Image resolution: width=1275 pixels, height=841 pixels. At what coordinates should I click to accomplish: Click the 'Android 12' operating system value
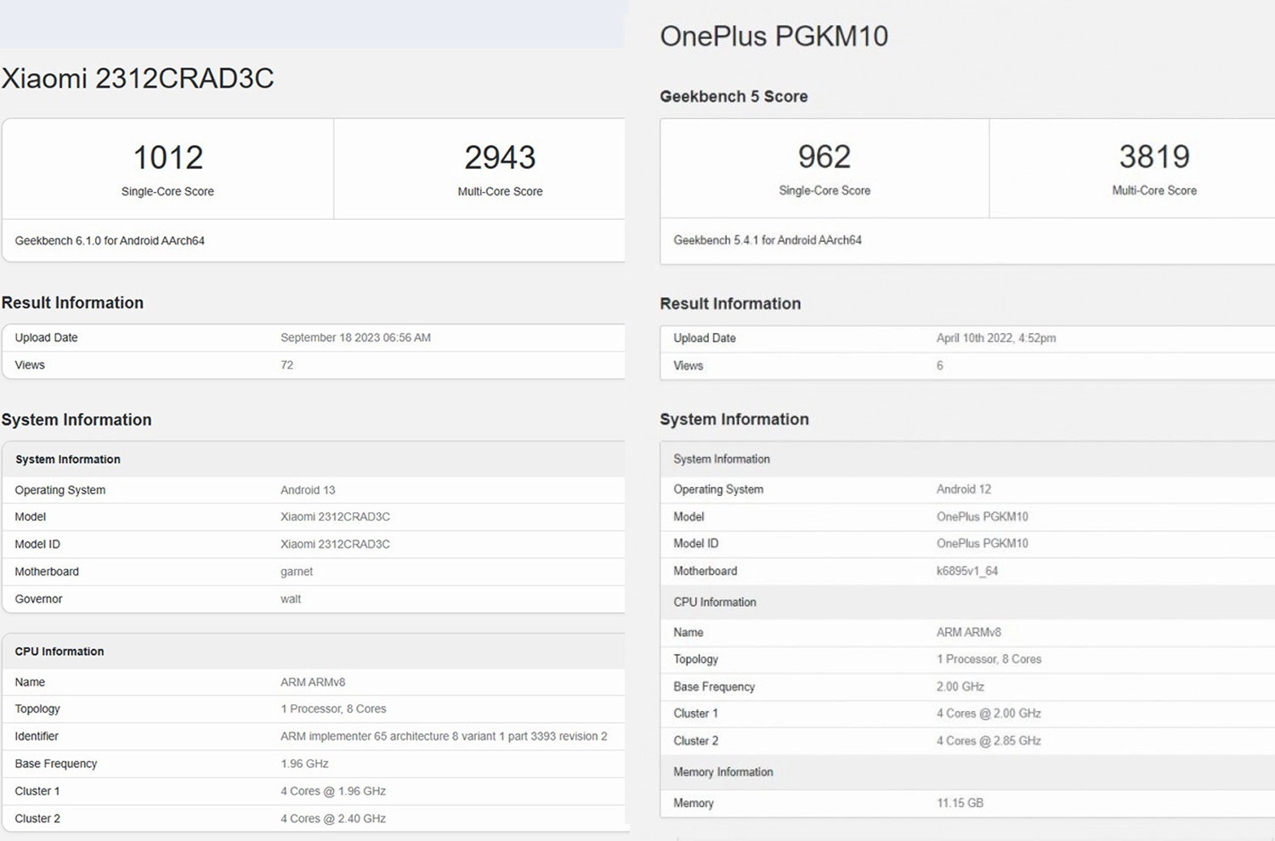tap(964, 489)
